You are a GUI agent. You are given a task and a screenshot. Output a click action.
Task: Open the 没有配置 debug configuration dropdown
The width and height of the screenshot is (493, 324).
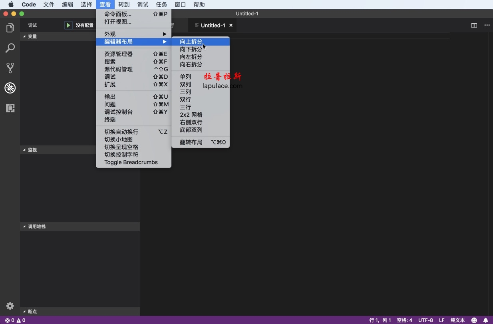click(x=84, y=25)
